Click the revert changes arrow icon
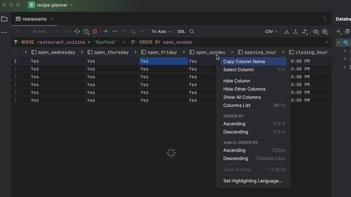 tap(124, 32)
